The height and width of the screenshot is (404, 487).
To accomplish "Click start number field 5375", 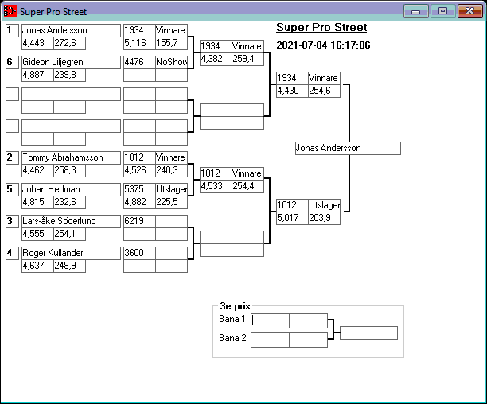I will (x=139, y=189).
